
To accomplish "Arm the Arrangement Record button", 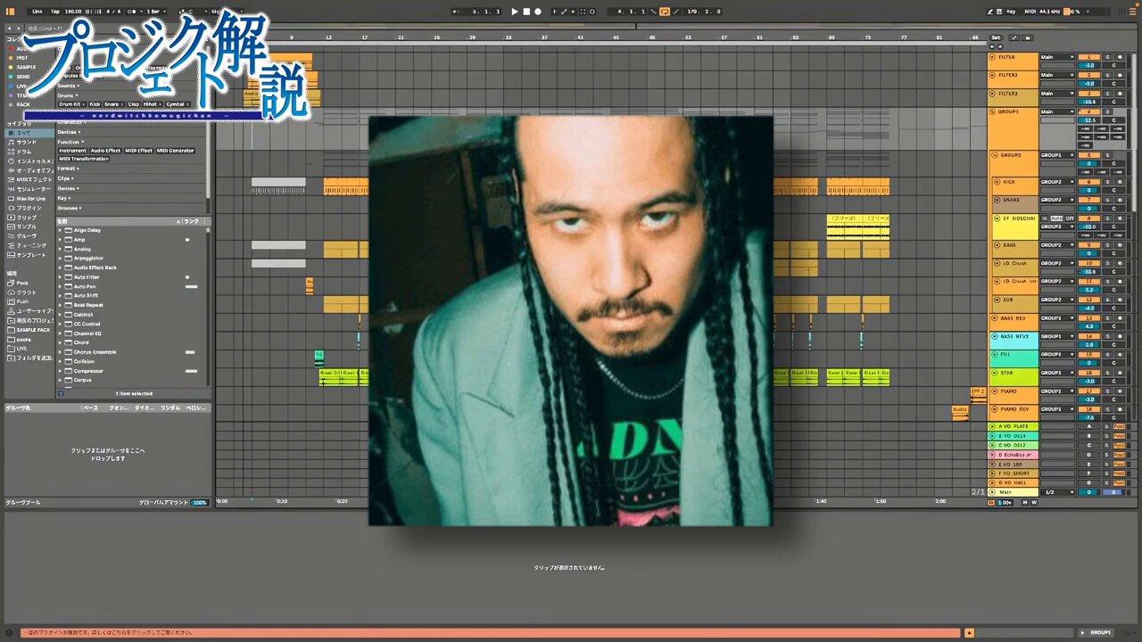I will pyautogui.click(x=538, y=12).
